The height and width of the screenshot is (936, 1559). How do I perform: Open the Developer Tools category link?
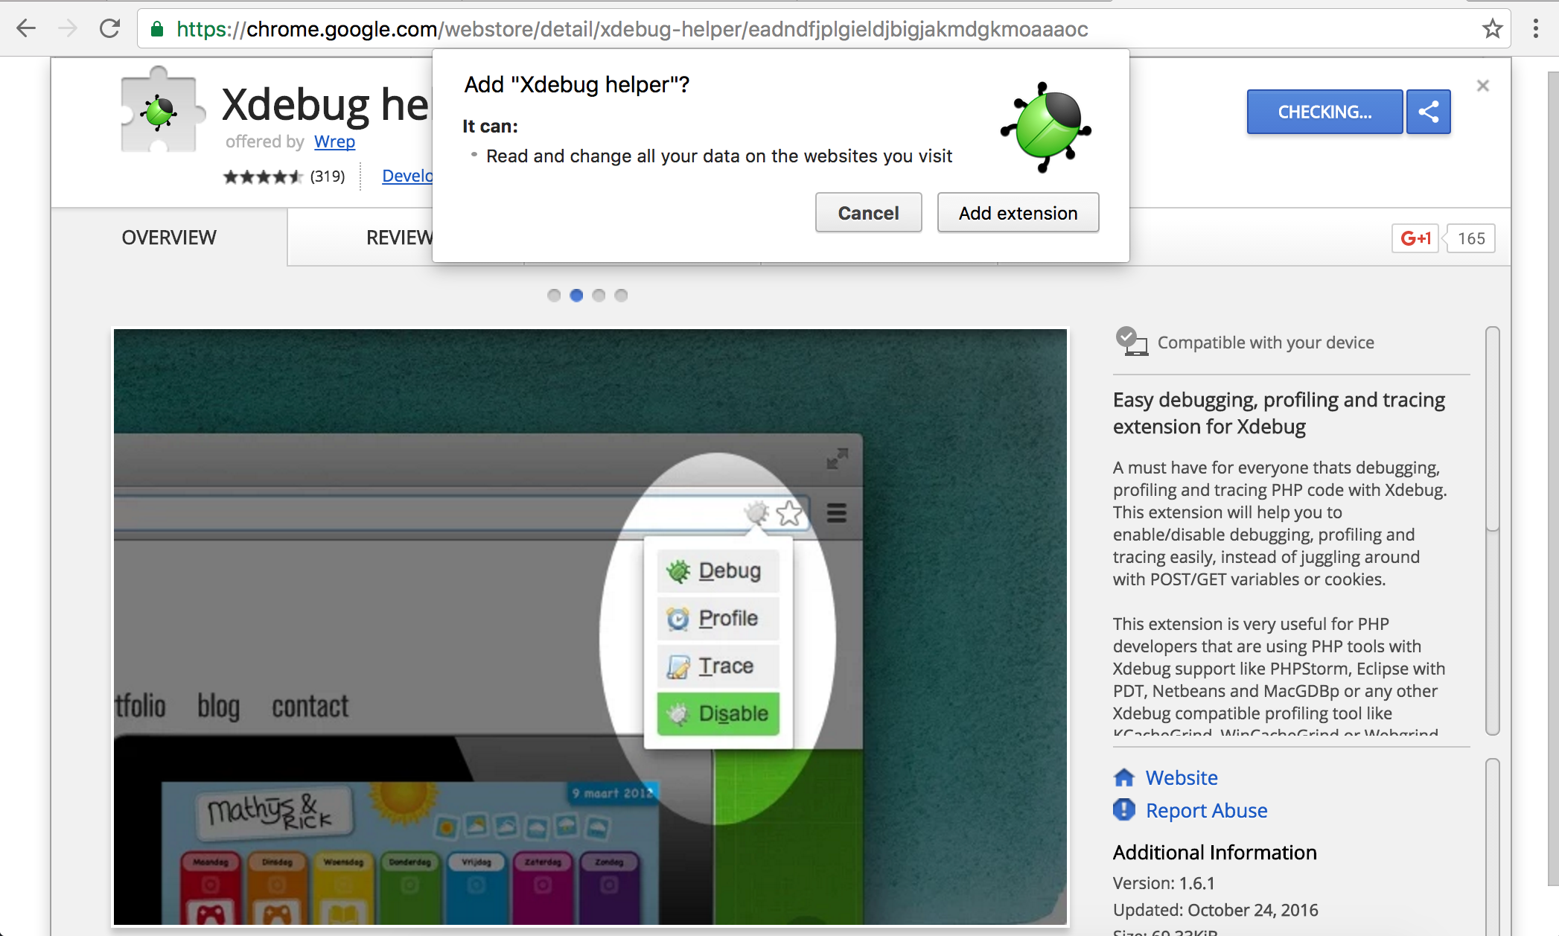point(407,176)
